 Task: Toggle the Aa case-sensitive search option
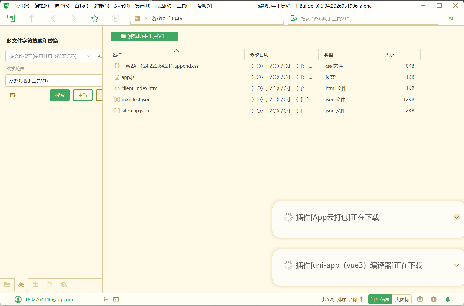click(100, 56)
